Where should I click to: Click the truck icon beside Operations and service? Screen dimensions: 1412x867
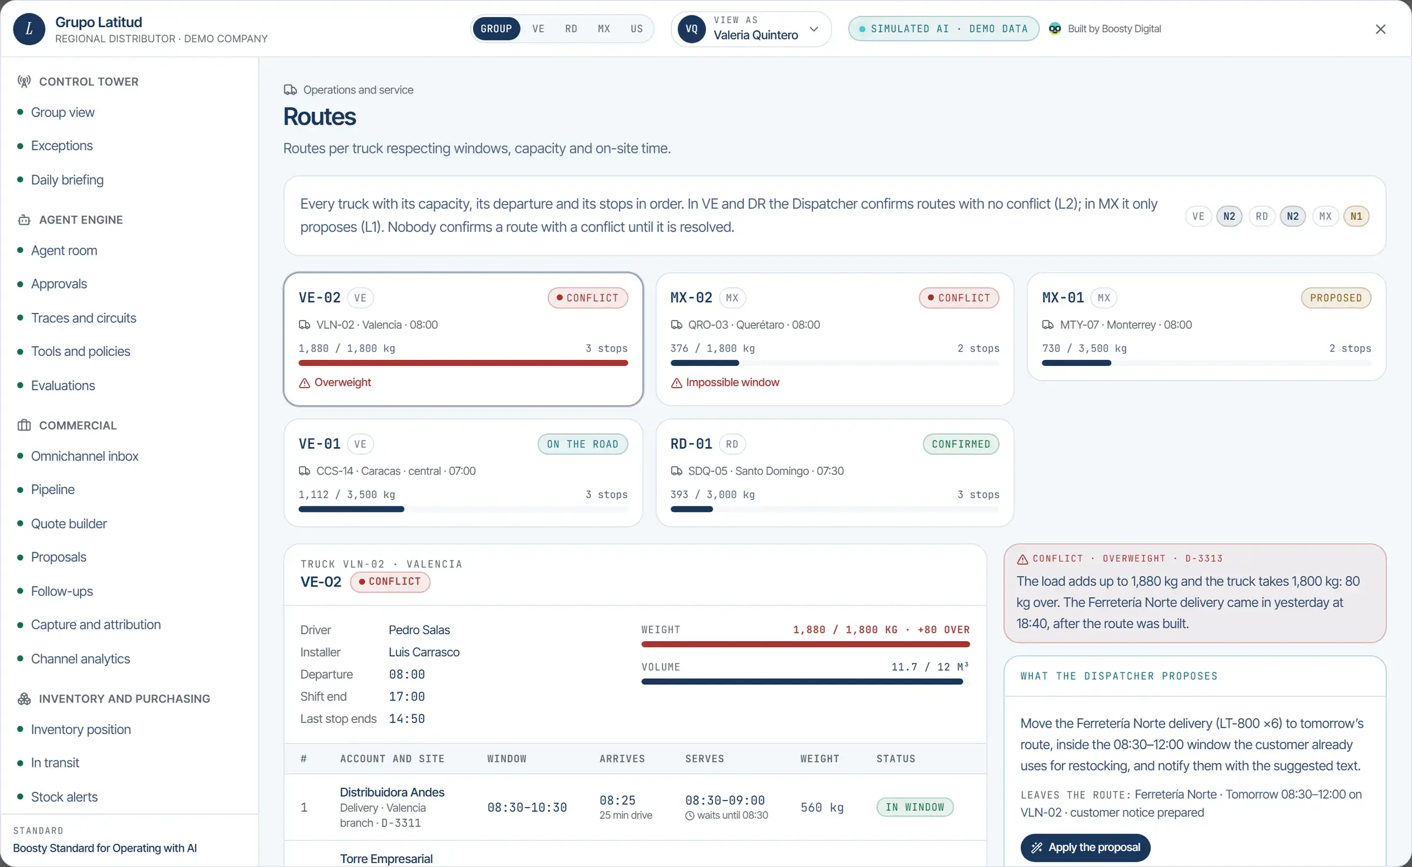[290, 90]
